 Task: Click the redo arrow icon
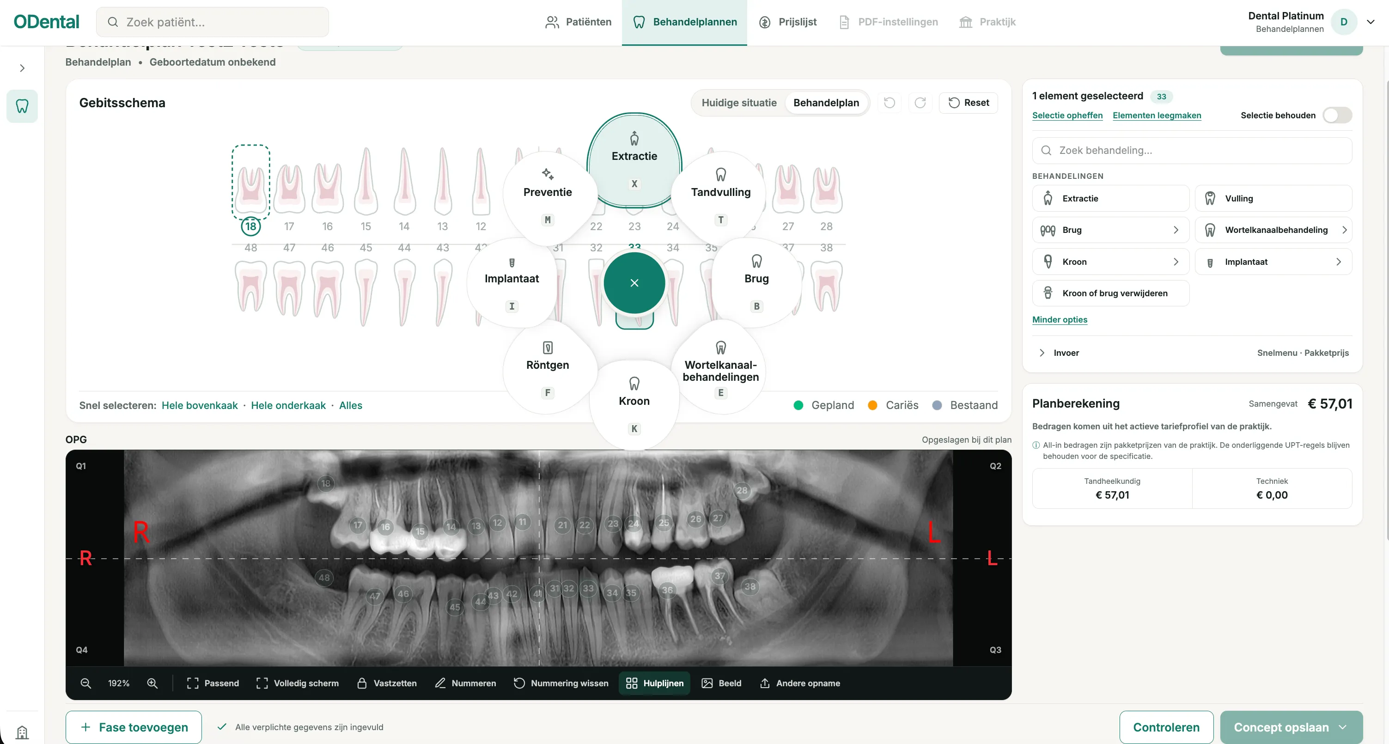coord(920,103)
